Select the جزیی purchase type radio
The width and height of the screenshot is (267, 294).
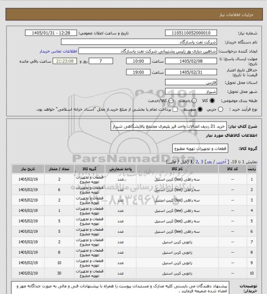click(221, 109)
